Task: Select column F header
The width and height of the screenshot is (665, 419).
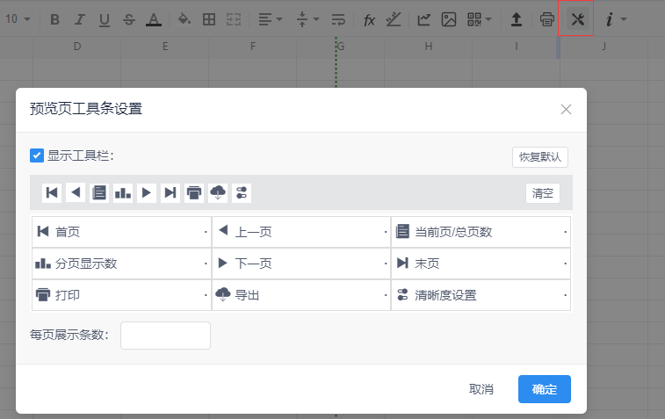Action: (x=253, y=47)
